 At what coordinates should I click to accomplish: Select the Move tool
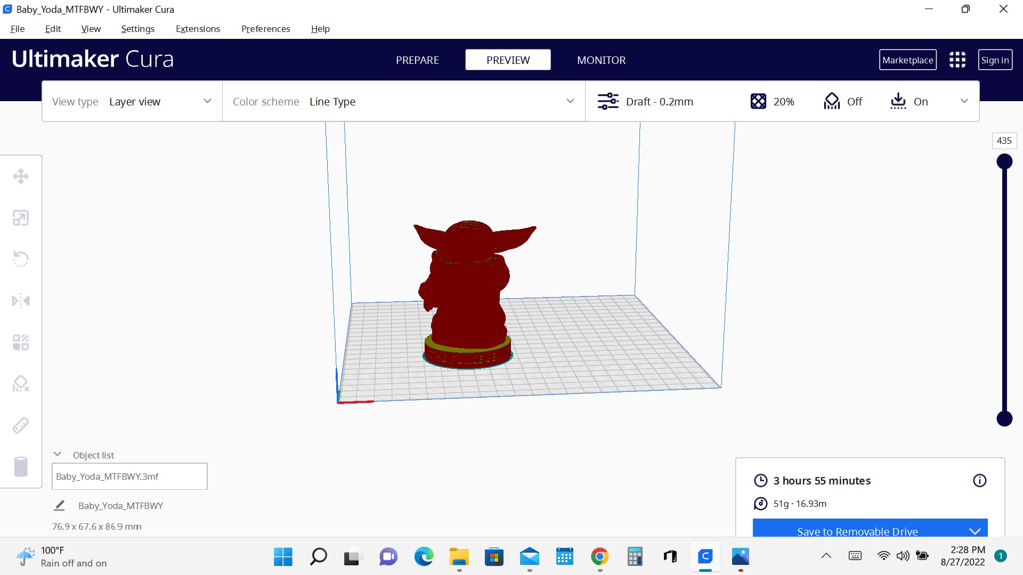click(21, 176)
